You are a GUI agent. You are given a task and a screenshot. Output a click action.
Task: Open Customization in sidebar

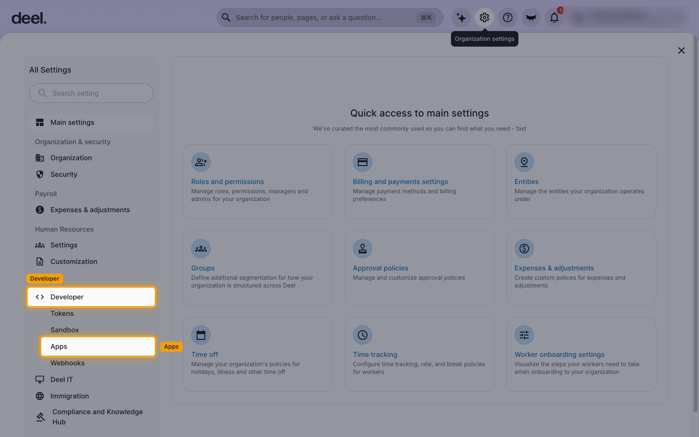point(91,262)
